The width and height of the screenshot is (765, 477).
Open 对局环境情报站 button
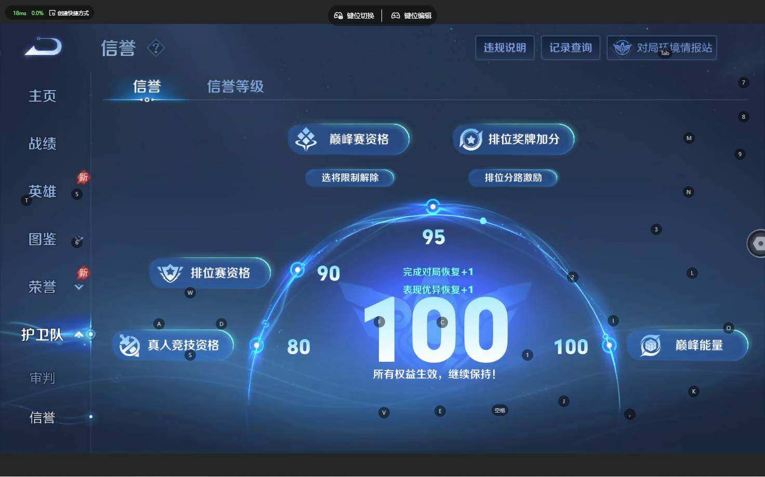pos(662,48)
